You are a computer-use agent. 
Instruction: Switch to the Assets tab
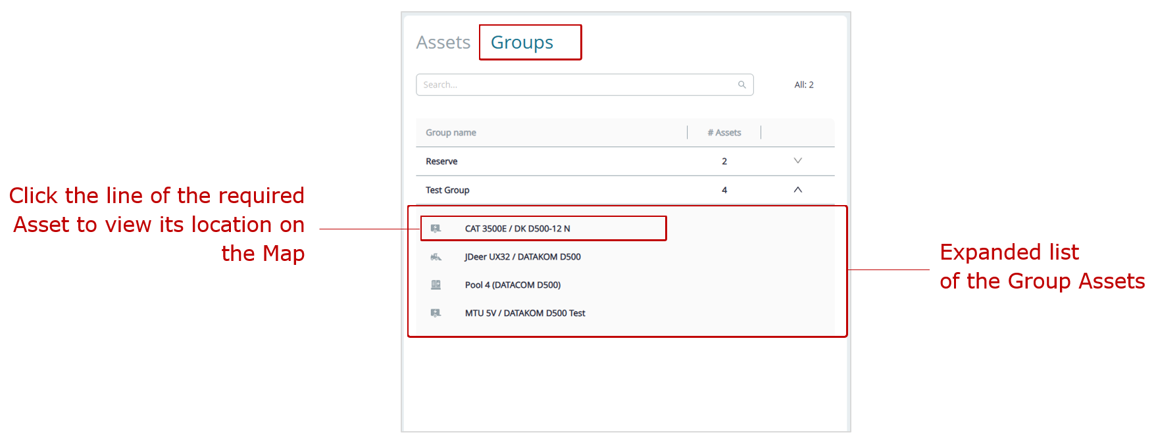(x=443, y=43)
